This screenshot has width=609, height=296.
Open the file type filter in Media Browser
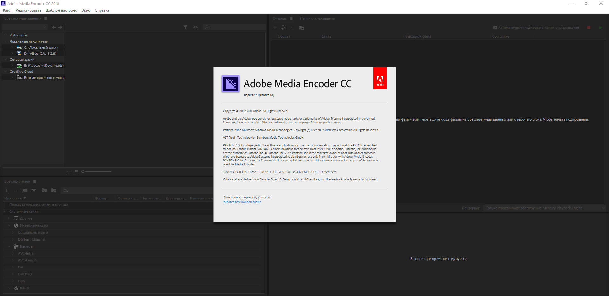186,28
